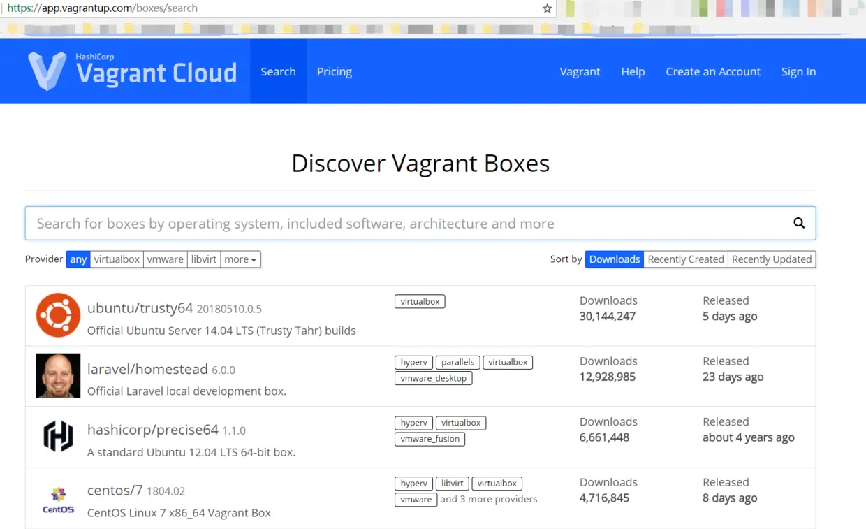Click 'Discover Vagrant Boxes' heading
The image size is (866, 529).
pyautogui.click(x=420, y=163)
